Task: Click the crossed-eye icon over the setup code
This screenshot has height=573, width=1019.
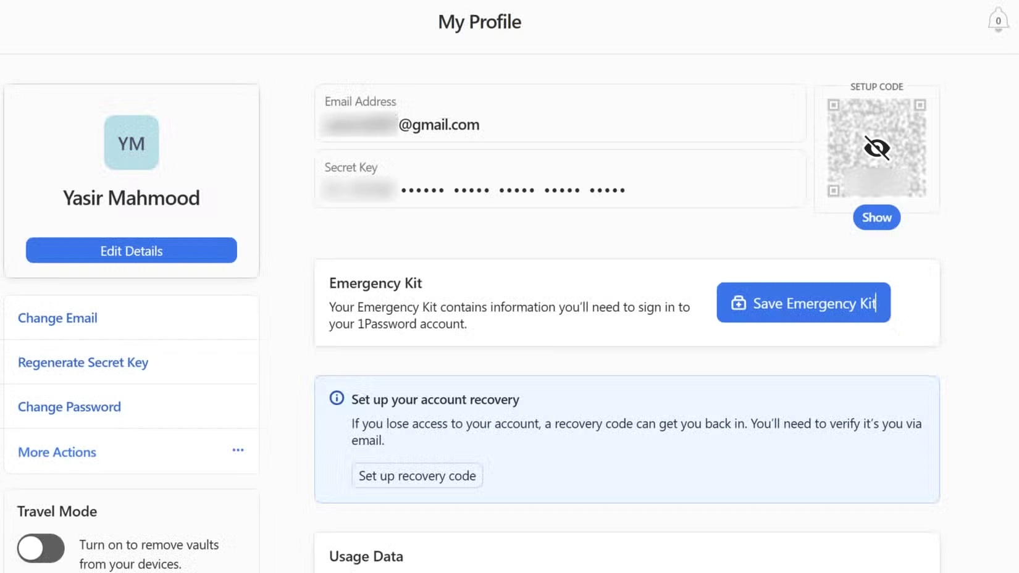Action: 876,148
